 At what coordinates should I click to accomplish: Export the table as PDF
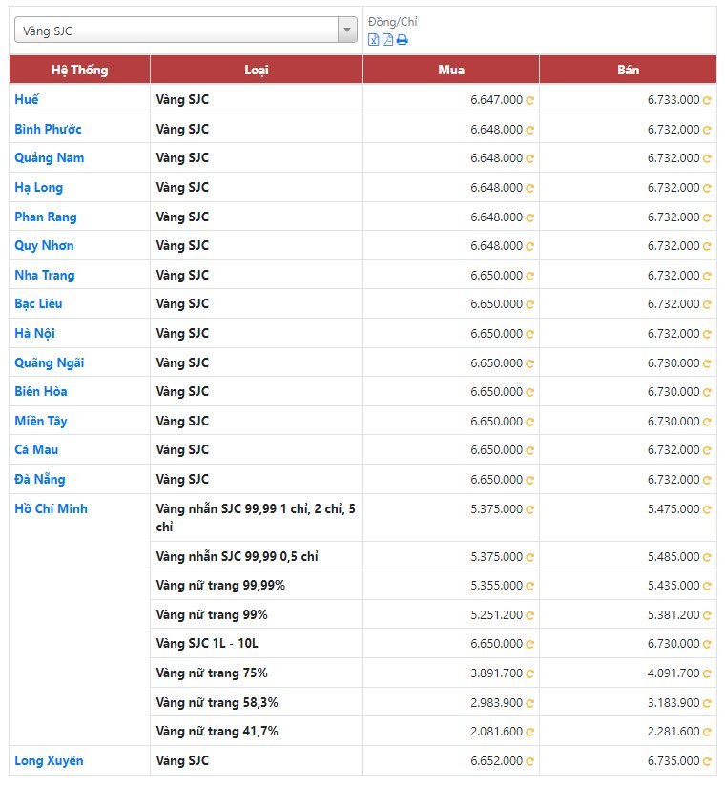(x=387, y=40)
